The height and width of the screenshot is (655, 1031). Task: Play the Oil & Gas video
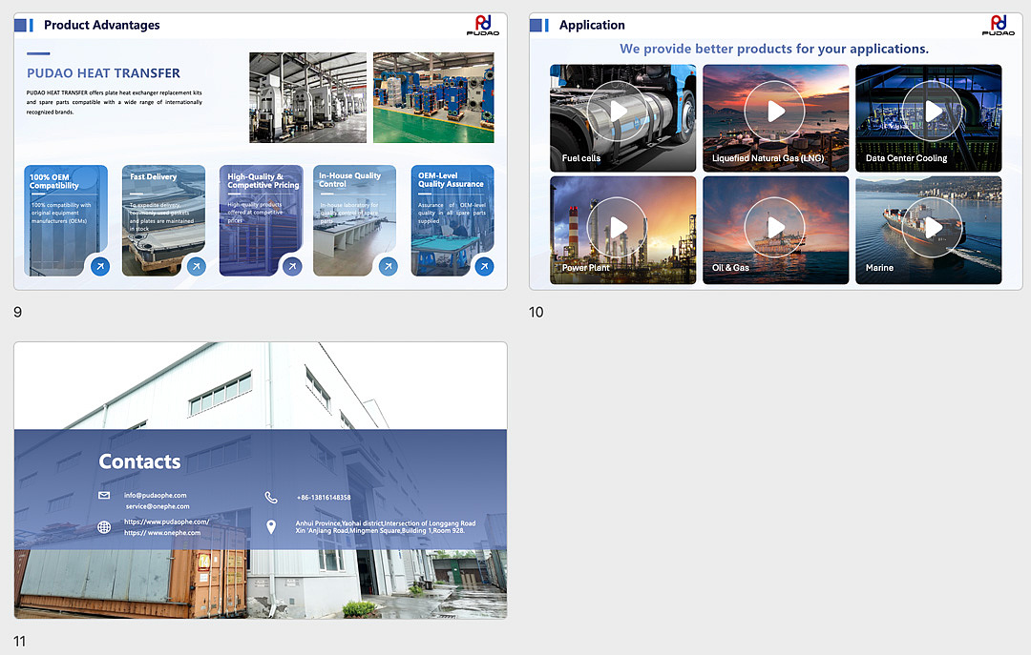coord(774,227)
